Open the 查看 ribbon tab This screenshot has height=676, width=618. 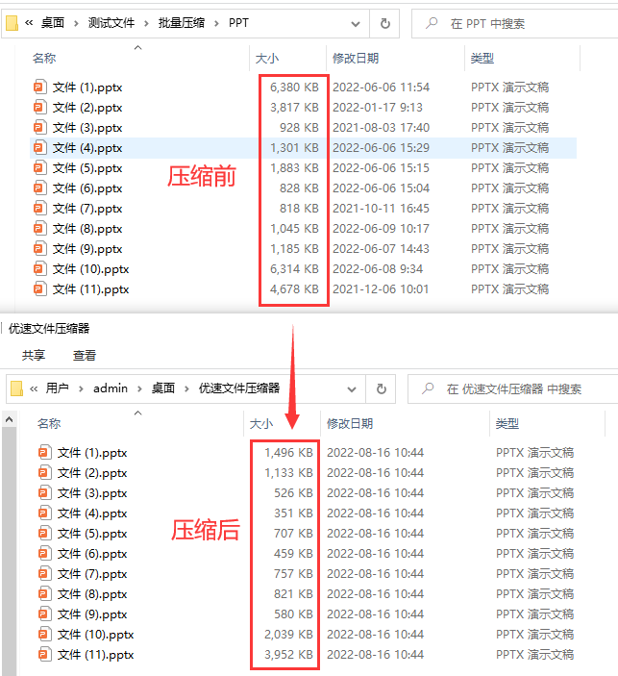click(85, 355)
